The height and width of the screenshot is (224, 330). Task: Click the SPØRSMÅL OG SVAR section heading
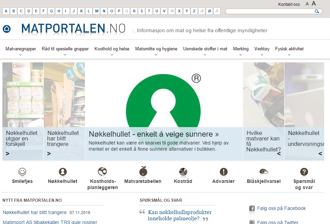click(x=161, y=200)
